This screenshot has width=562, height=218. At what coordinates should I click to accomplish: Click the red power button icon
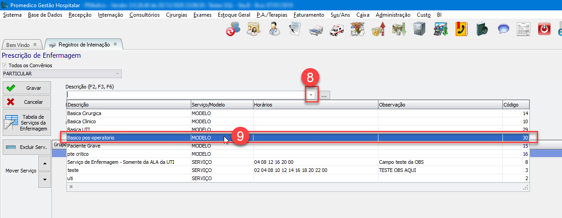(545, 29)
